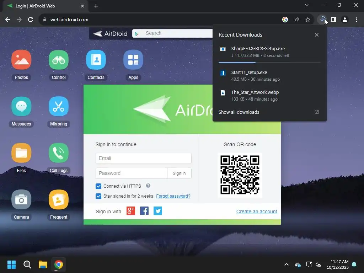Click the AirDroid logo in top bar
364x273 pixels.
coord(110,34)
